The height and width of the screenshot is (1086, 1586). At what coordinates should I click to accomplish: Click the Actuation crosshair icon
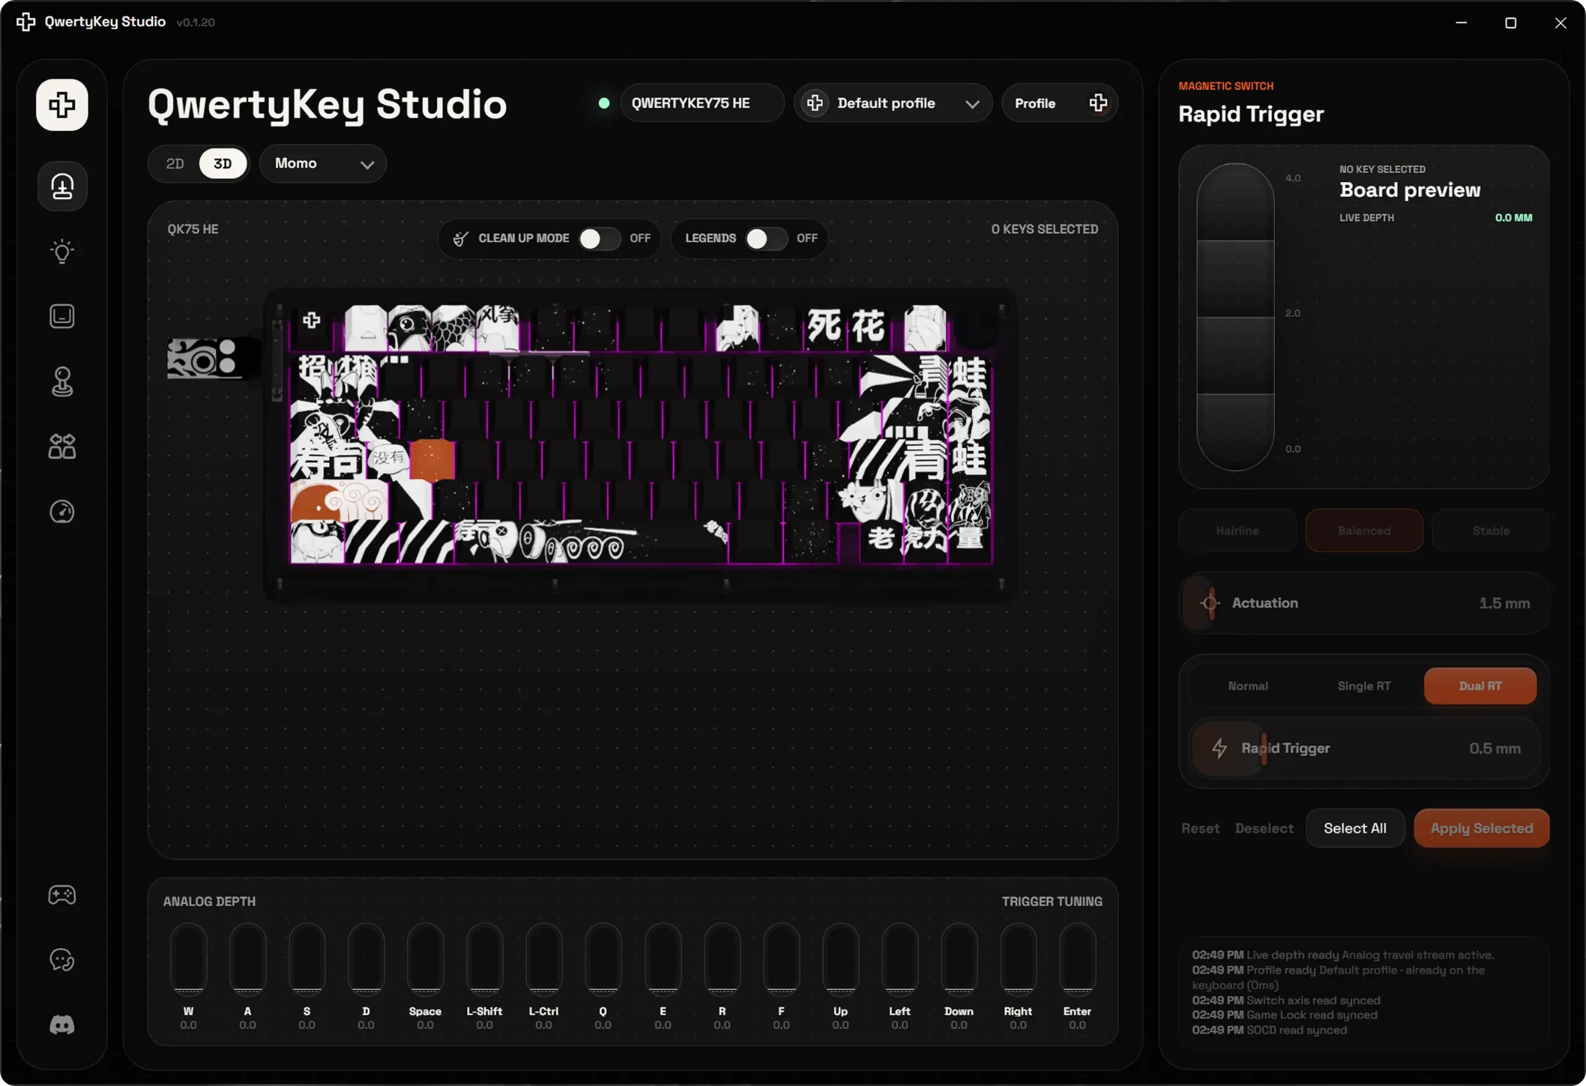1210,603
